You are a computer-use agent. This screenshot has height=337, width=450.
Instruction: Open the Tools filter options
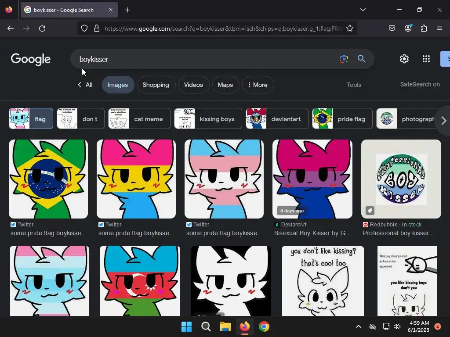click(354, 85)
